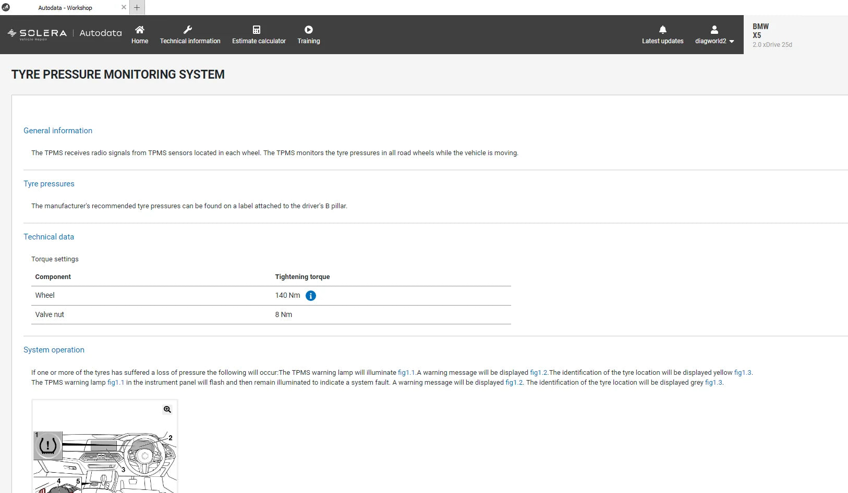This screenshot has height=493, width=848.
Task: Click the General information section heading
Action: point(58,131)
